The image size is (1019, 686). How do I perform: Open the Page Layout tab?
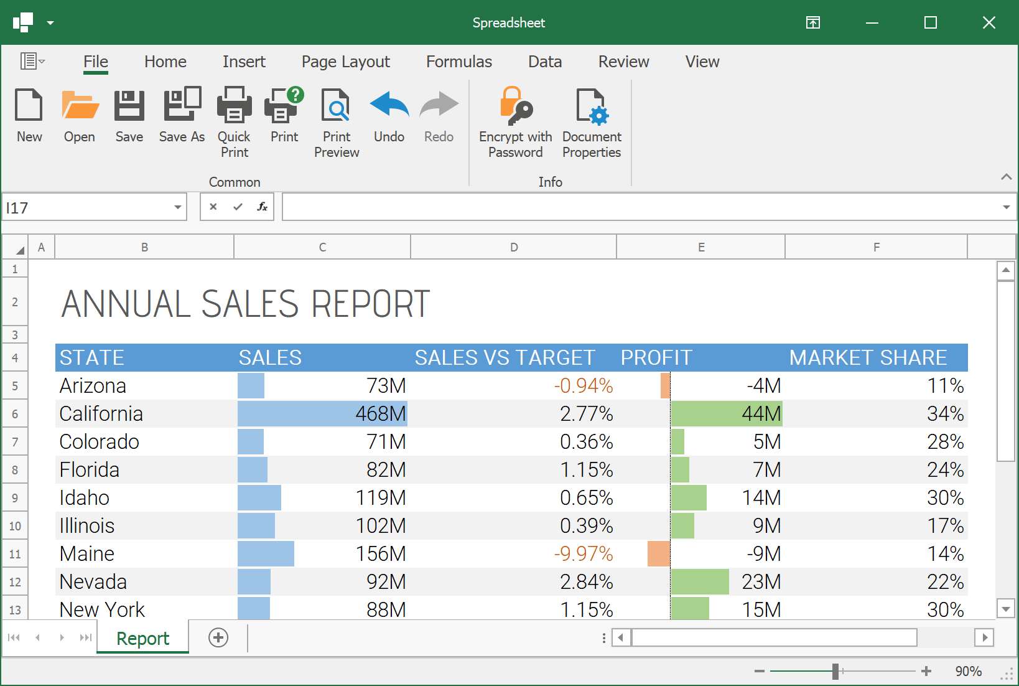point(345,62)
